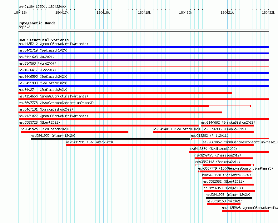
Task: Select the esv3607778 (1000GenomesConsortiumPhase3) label
Action: (56, 103)
